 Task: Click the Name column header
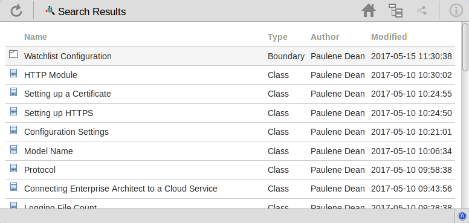pyautogui.click(x=36, y=37)
